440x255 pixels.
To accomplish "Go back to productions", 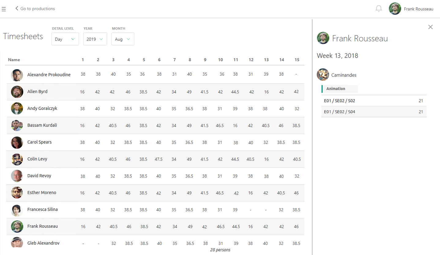I will pos(35,9).
